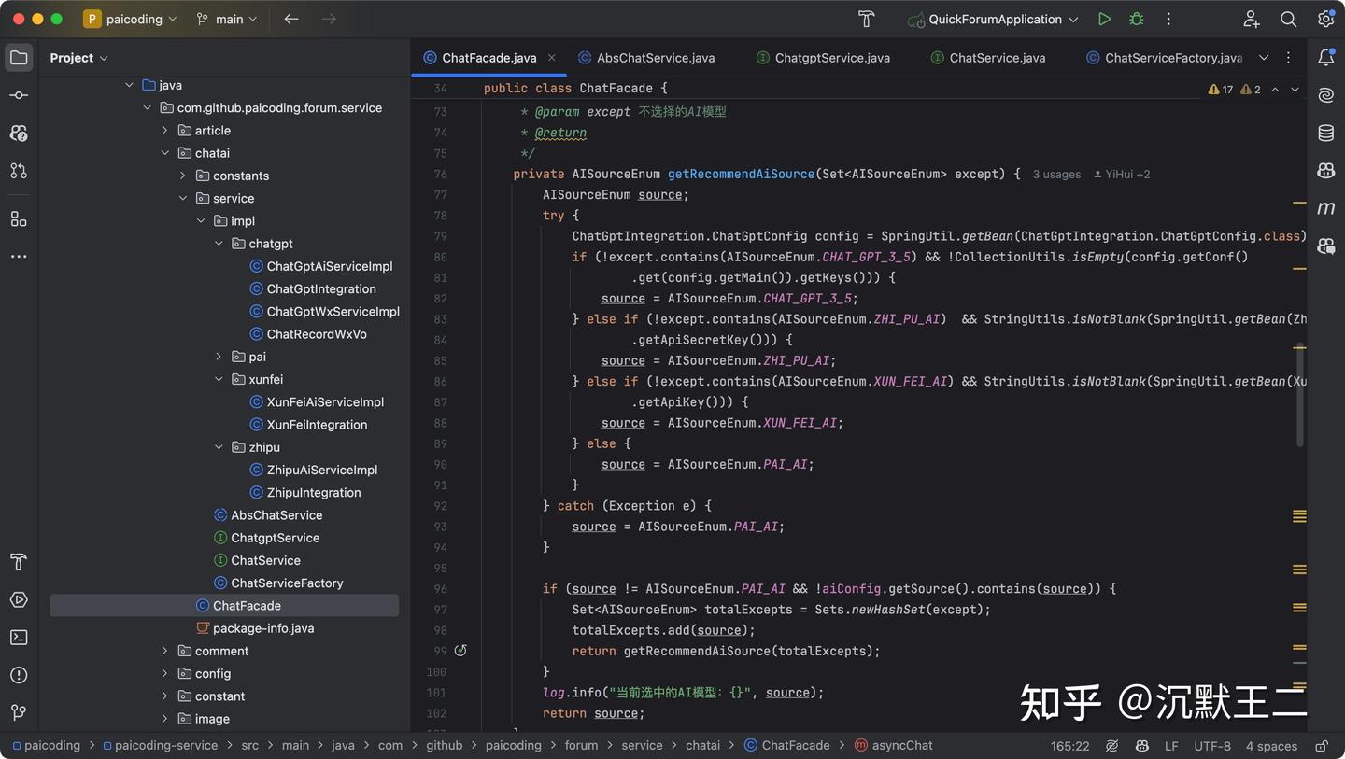Viewport: 1345px width, 759px height.
Task: Start debugging with the bug icon
Action: 1136,19
